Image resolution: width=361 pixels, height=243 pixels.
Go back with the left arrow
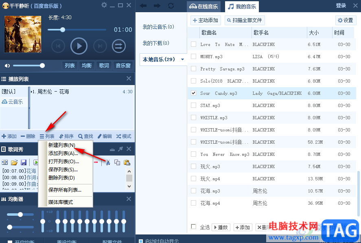click(143, 6)
